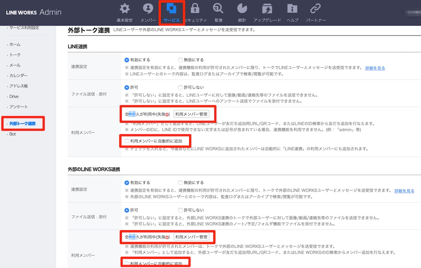Click the ヘルプ icon in top bar
This screenshot has height=268, width=421.
292,9
